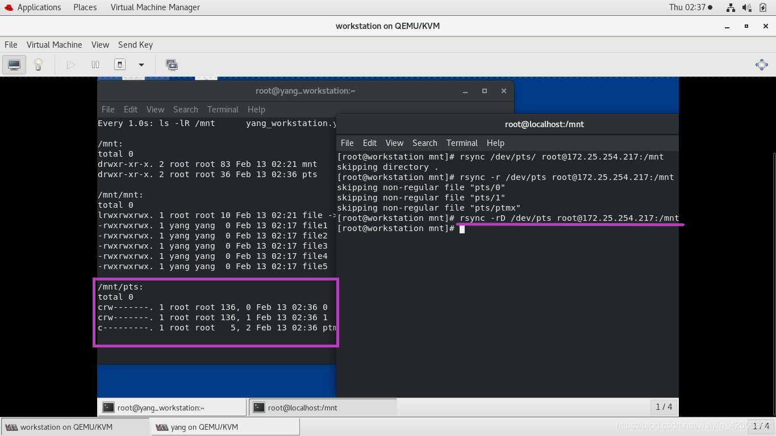Open File menu in root@localhost terminal
776x436 pixels.
(x=347, y=143)
